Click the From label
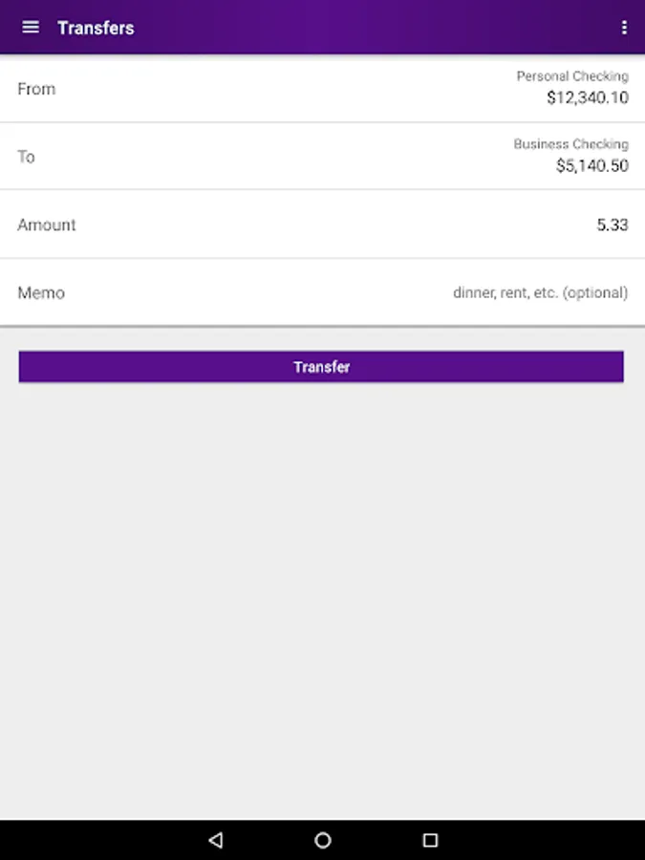This screenshot has width=645, height=860. click(36, 89)
